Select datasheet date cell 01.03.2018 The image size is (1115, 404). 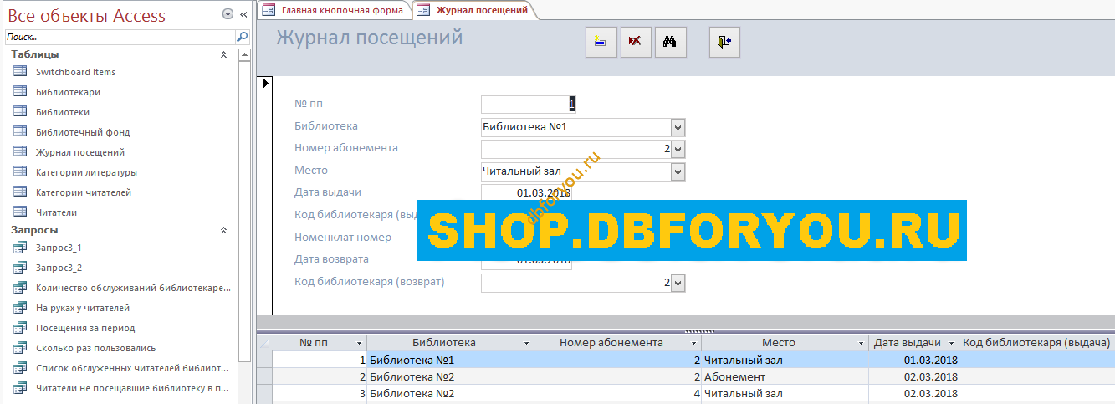coord(913,360)
